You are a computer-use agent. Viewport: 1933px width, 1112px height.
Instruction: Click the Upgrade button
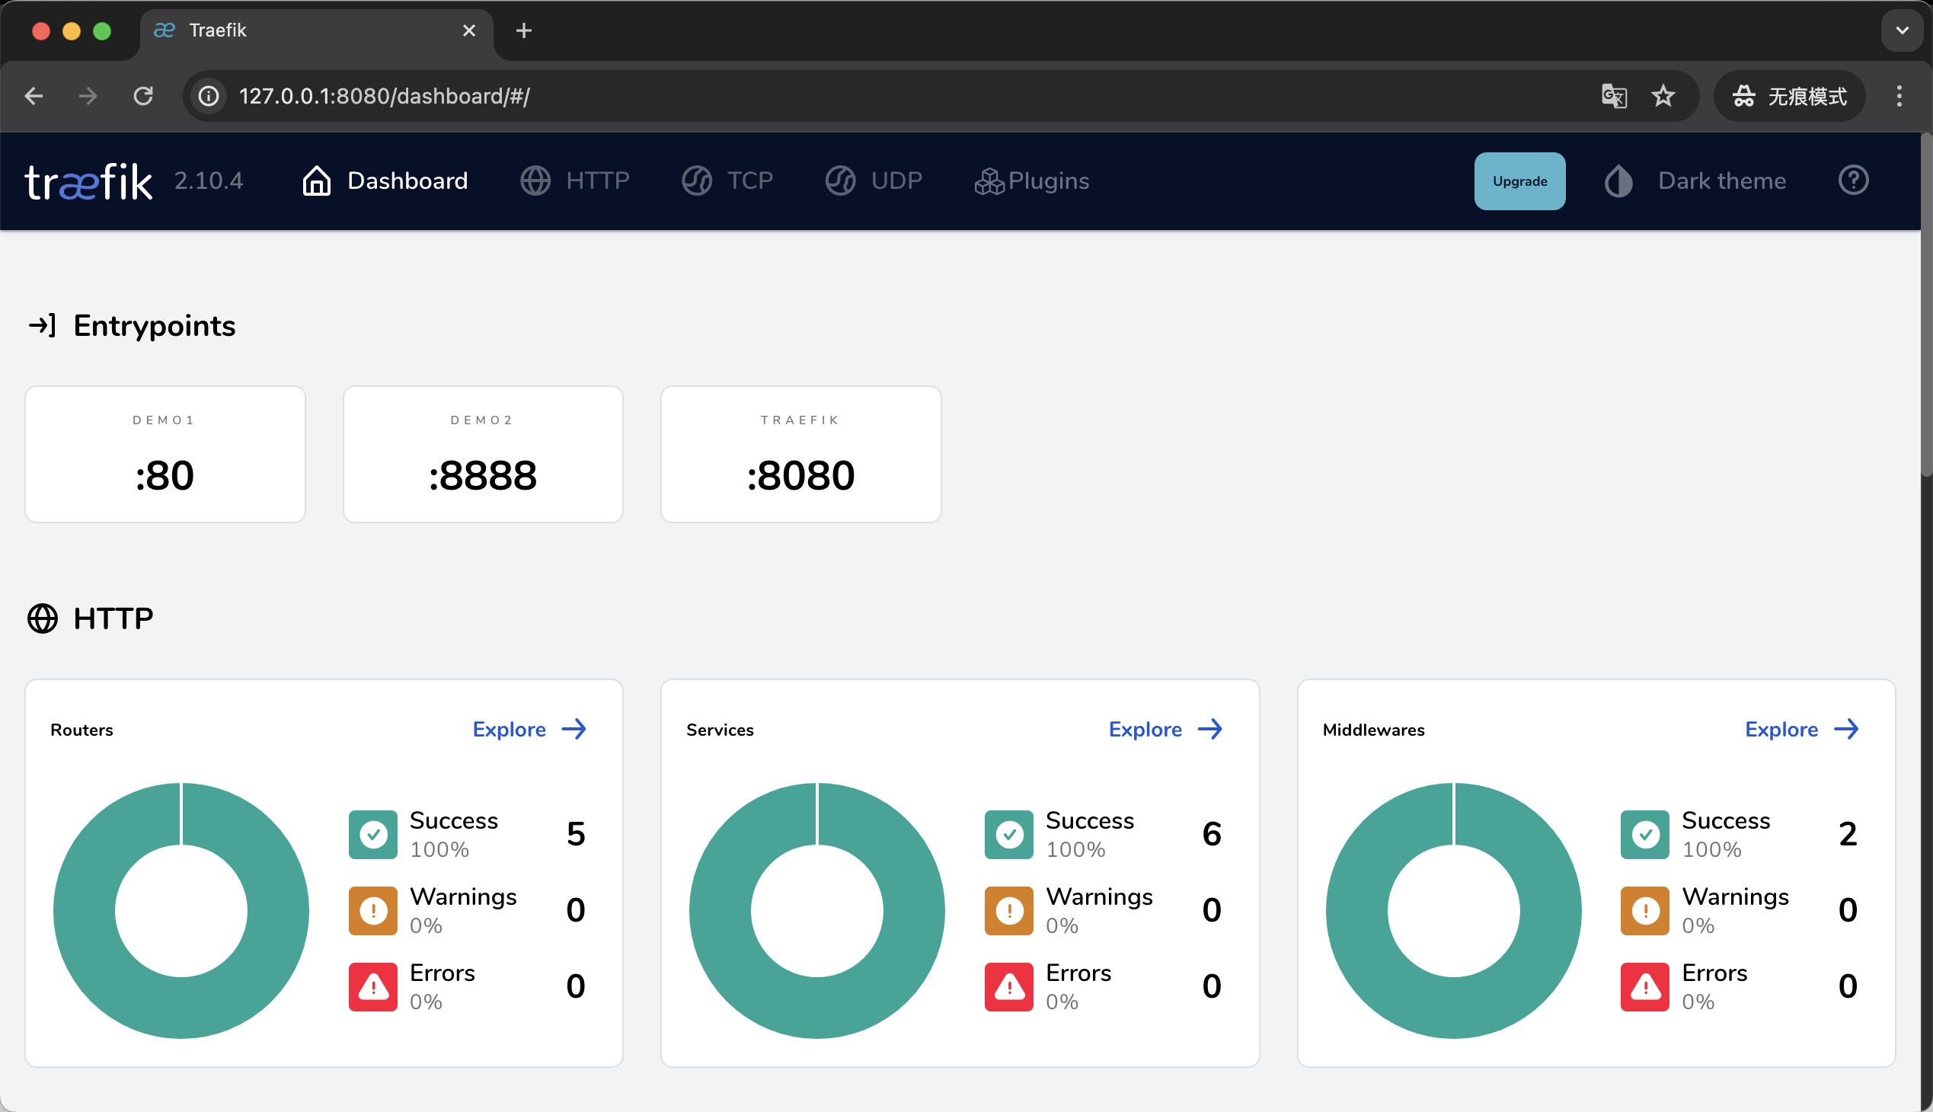pyautogui.click(x=1519, y=181)
